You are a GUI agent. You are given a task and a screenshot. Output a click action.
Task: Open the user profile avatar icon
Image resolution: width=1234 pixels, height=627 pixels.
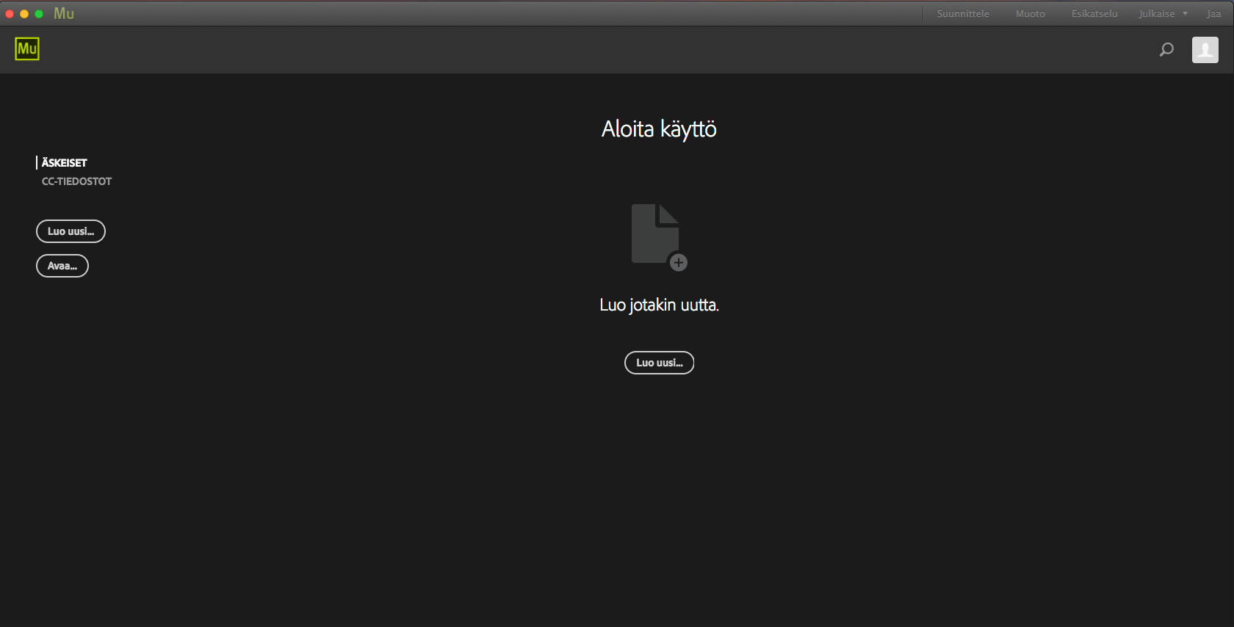click(x=1205, y=50)
